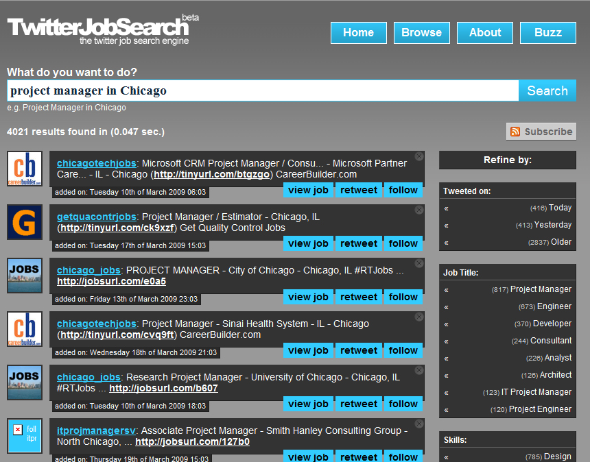Refine by Design skill
Screen dimensions: 590x462
click(x=548, y=457)
